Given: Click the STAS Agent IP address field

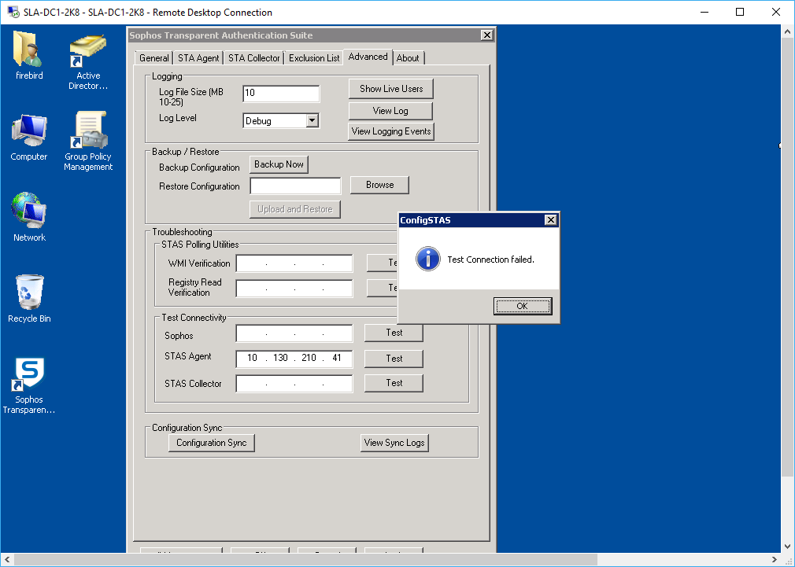Looking at the screenshot, I should (x=294, y=359).
